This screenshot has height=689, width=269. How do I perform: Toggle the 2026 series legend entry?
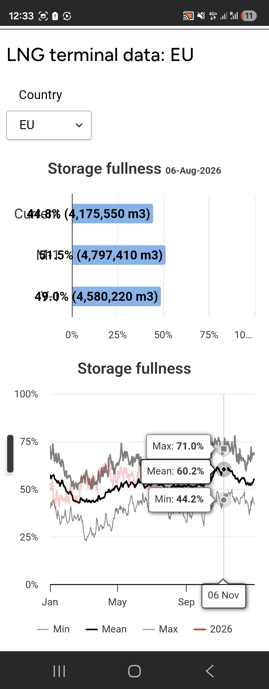click(213, 629)
